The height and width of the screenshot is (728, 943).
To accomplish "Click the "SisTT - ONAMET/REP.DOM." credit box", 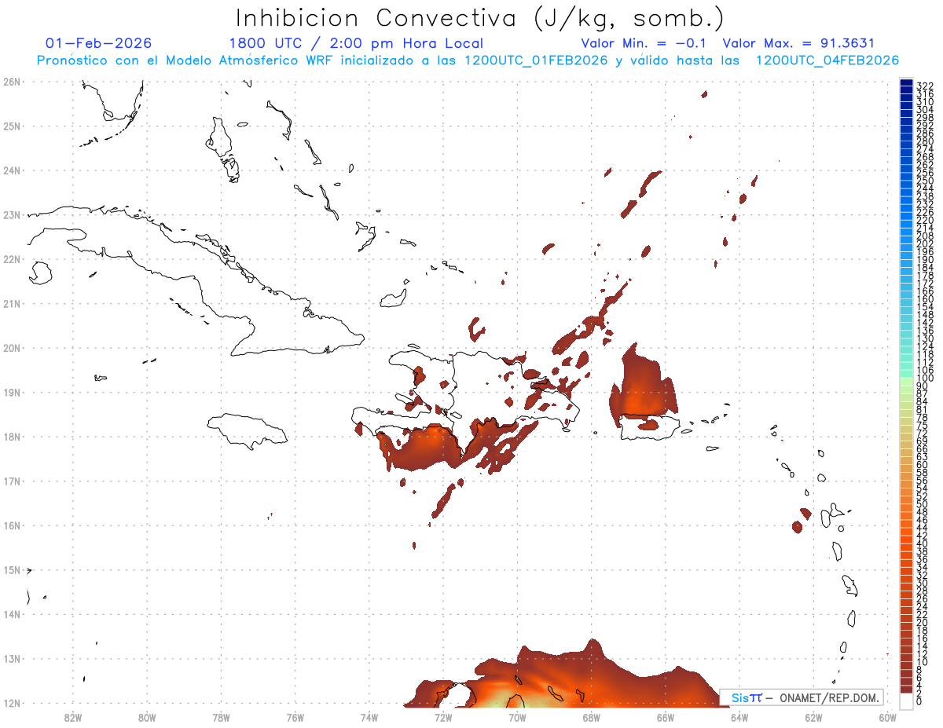I will click(x=802, y=698).
